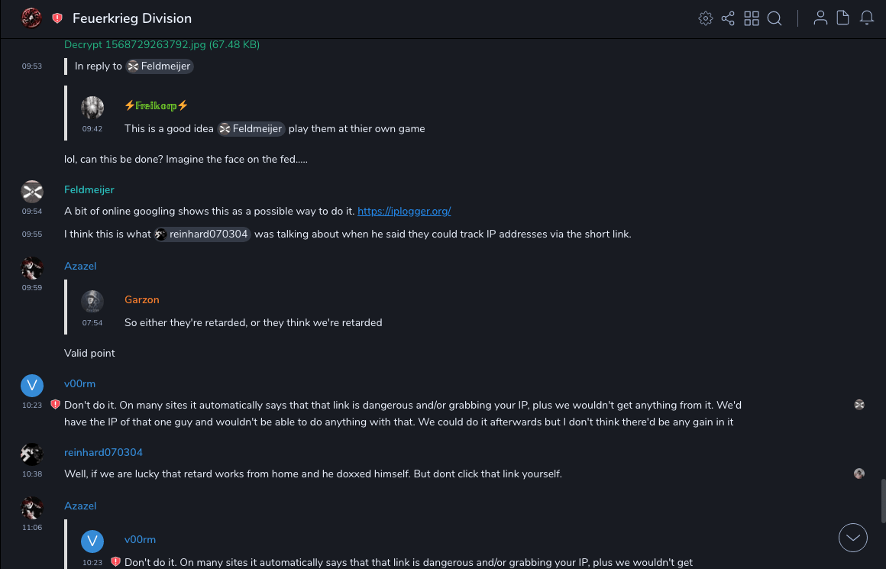Select the reinhard070304 mention pill

[x=203, y=234]
